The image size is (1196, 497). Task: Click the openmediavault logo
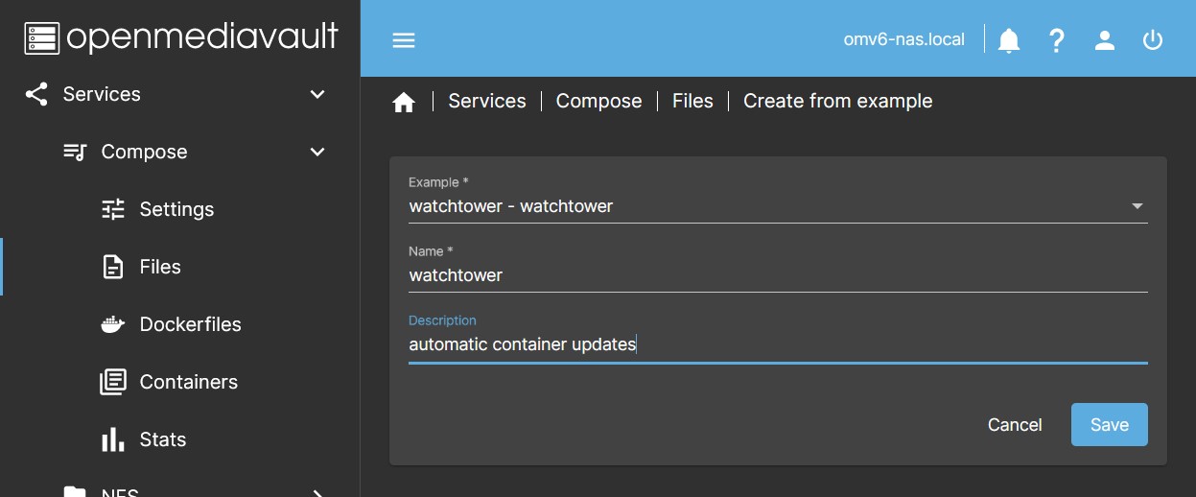[180, 37]
